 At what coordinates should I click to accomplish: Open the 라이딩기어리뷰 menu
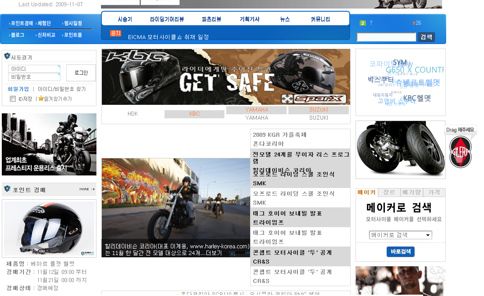[x=167, y=19]
